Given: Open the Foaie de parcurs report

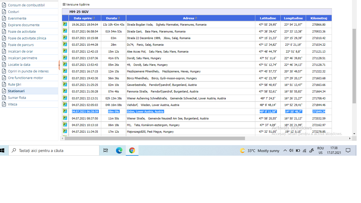Looking at the screenshot, I should coord(21,45).
